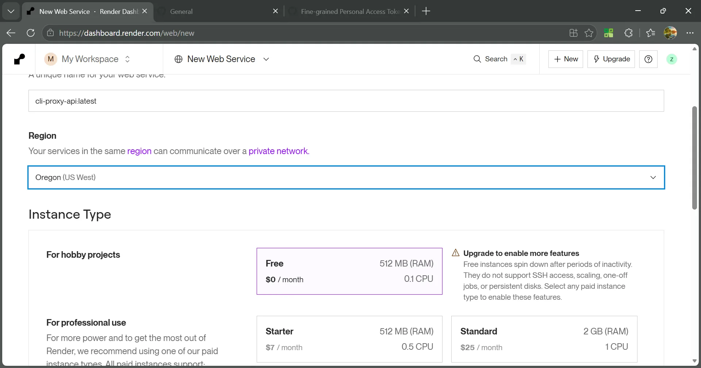Follow the region link

tap(139, 151)
